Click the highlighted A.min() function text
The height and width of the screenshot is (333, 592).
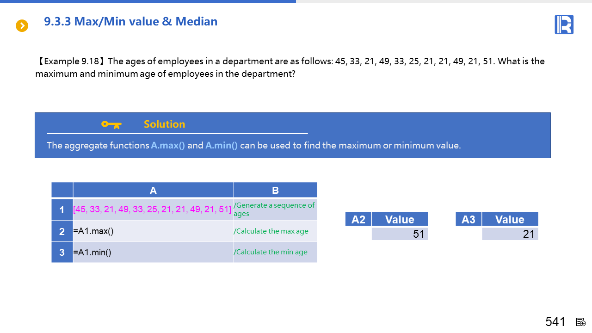[222, 145]
